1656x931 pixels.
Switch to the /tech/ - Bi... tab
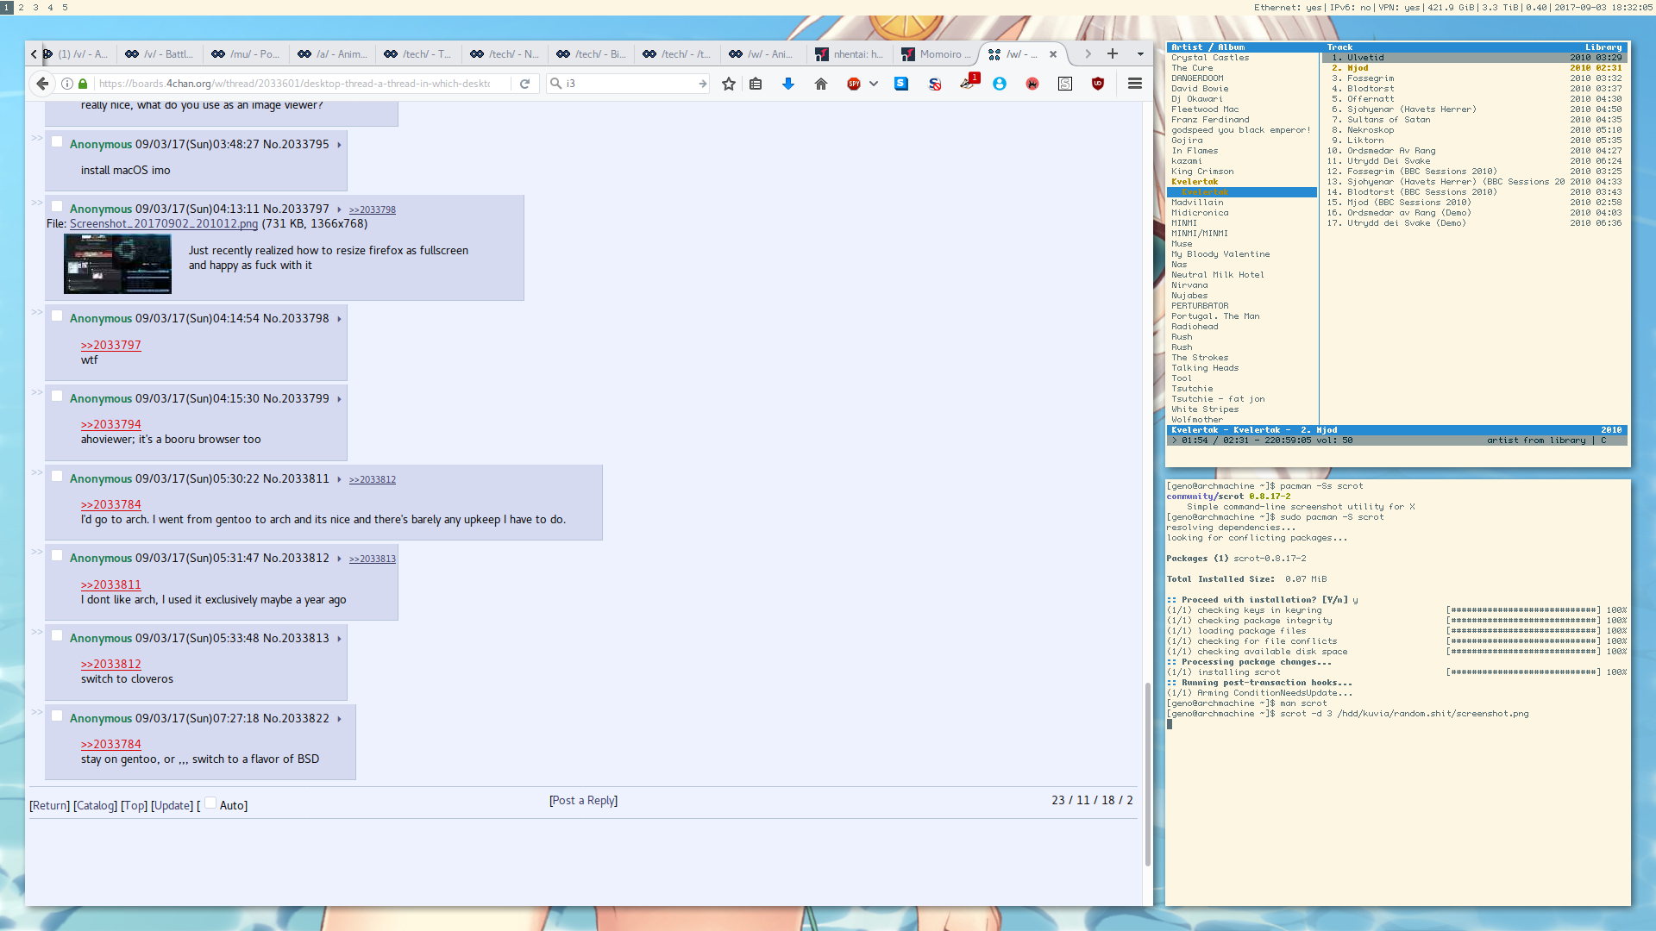pos(591,53)
